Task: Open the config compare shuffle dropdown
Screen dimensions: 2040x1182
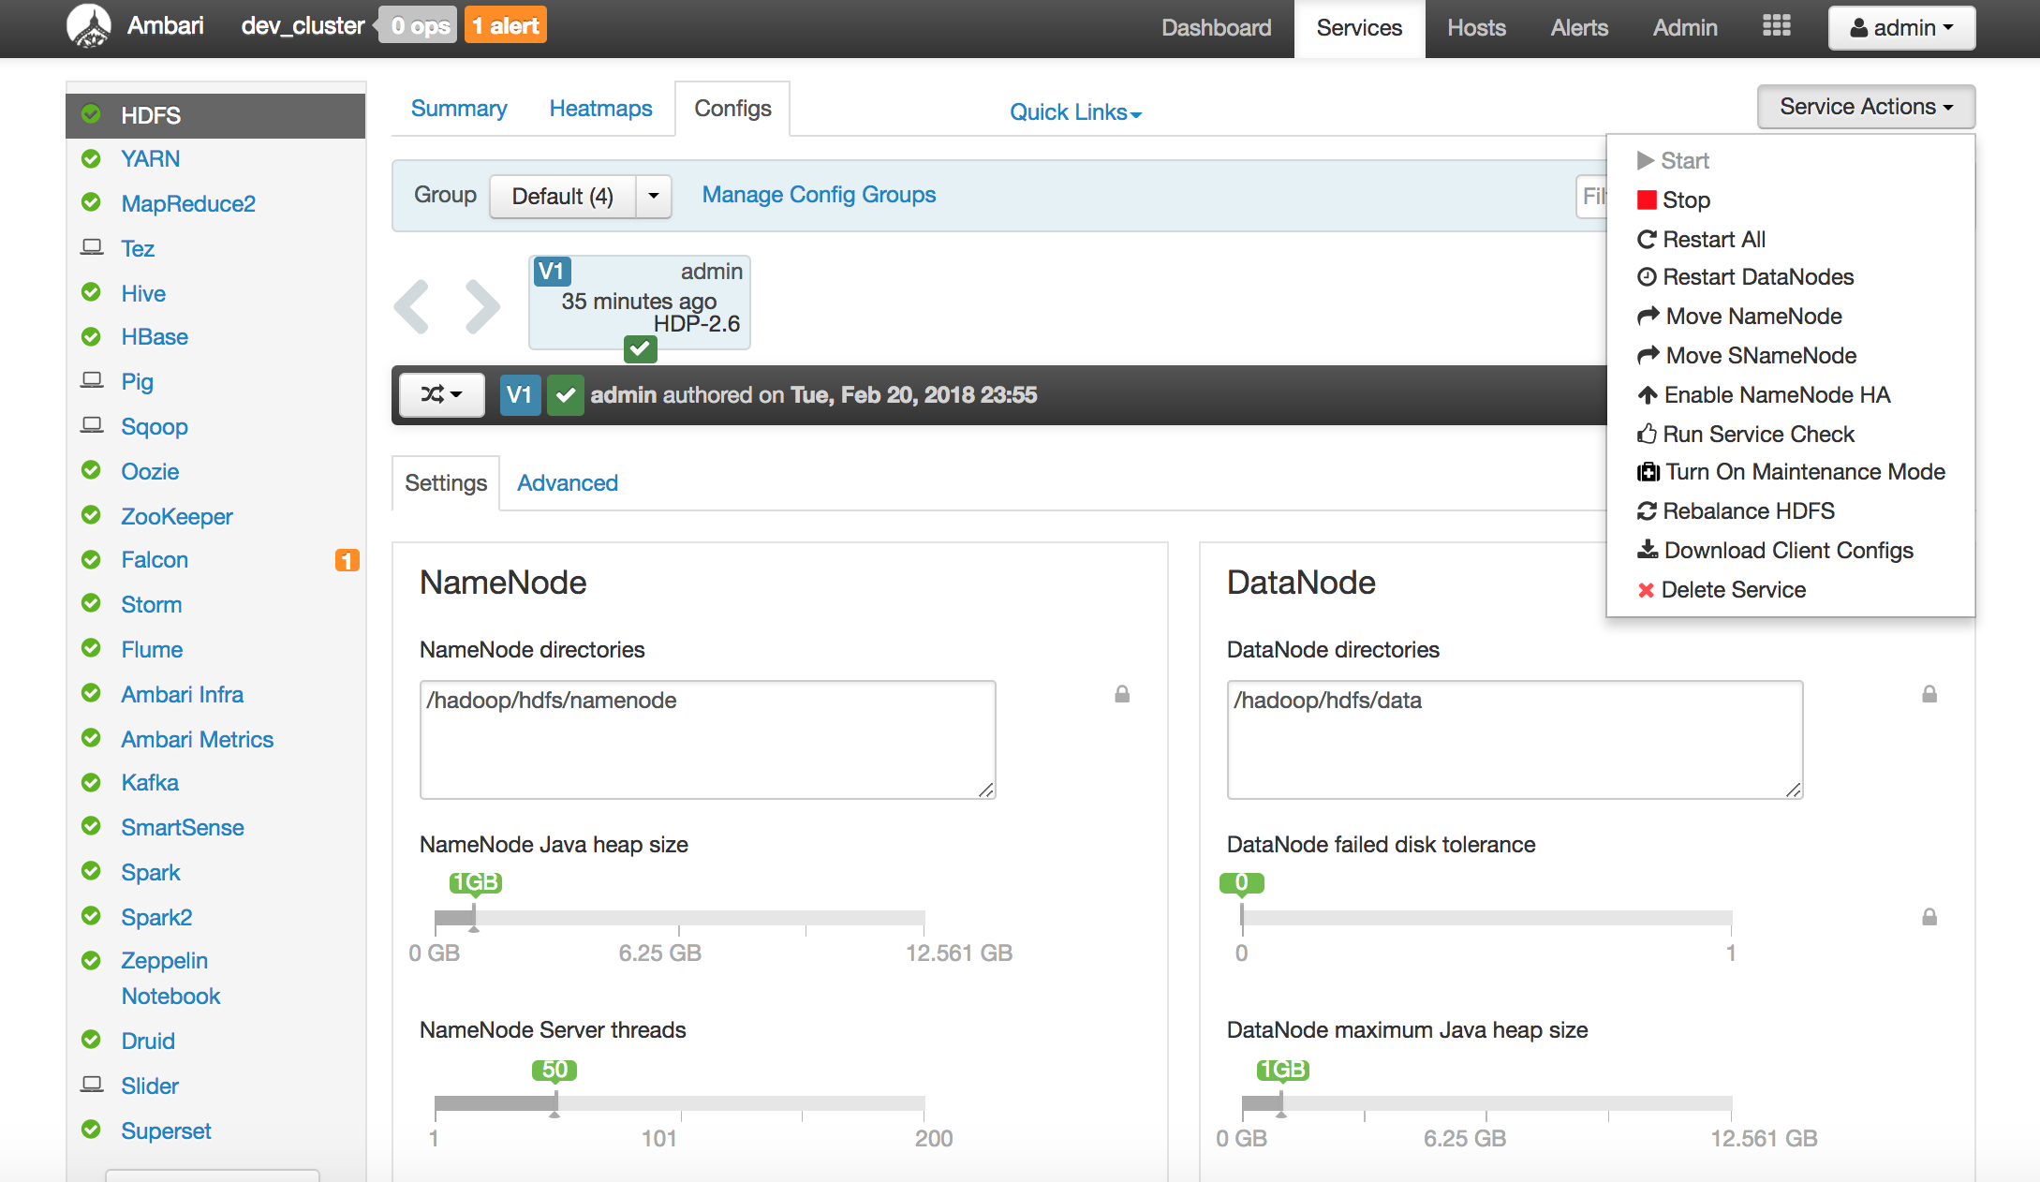Action: coord(441,395)
